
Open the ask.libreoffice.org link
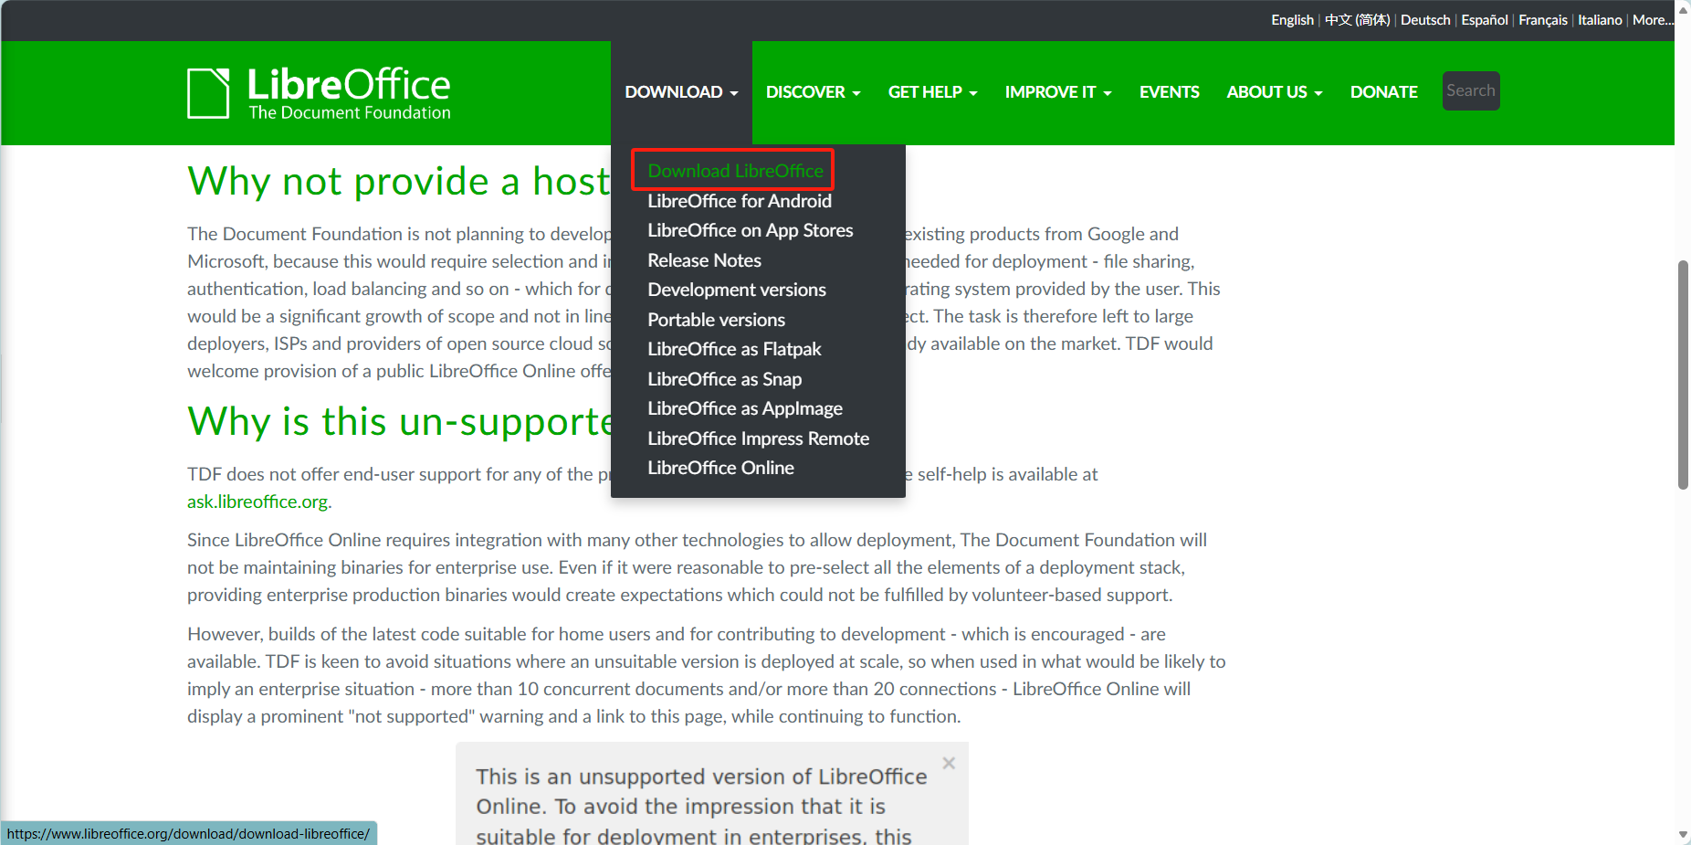click(257, 502)
